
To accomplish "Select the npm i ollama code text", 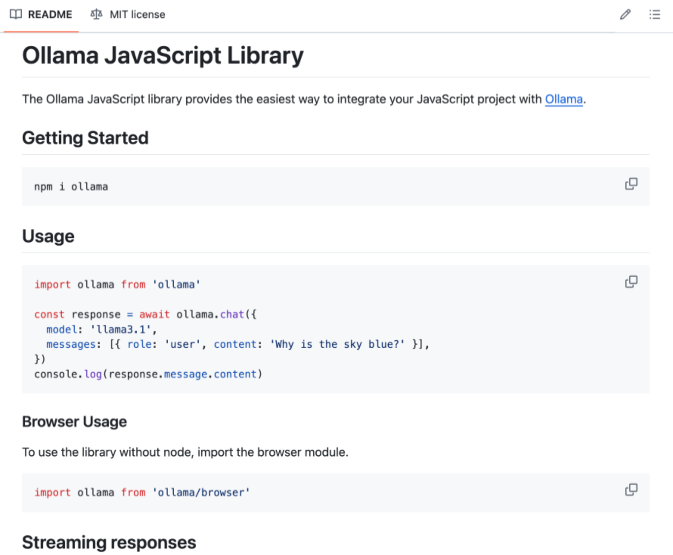I will coord(71,186).
